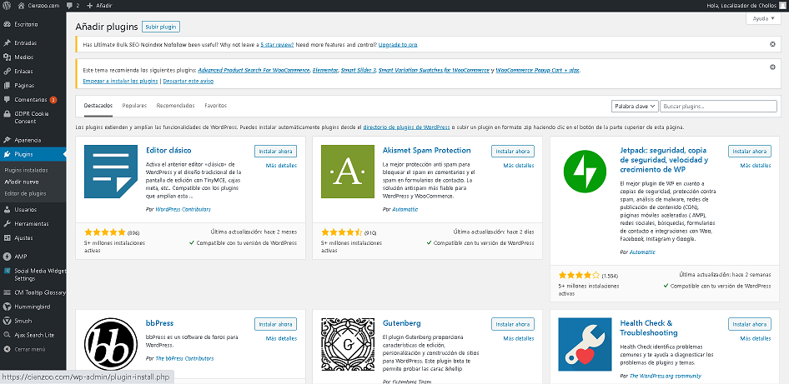Expand the Ayuda help panel
Viewport: 789px width, 384px height.
(x=763, y=18)
